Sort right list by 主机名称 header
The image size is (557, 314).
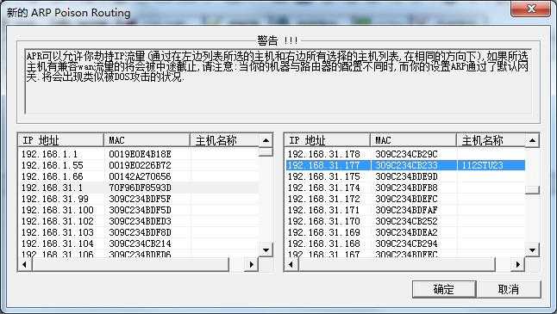click(491, 140)
